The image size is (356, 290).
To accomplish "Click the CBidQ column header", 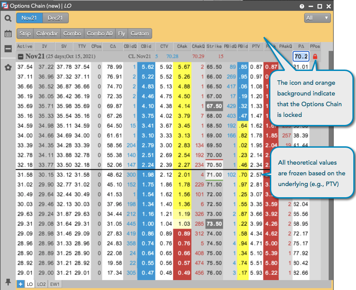I will tap(130, 46).
